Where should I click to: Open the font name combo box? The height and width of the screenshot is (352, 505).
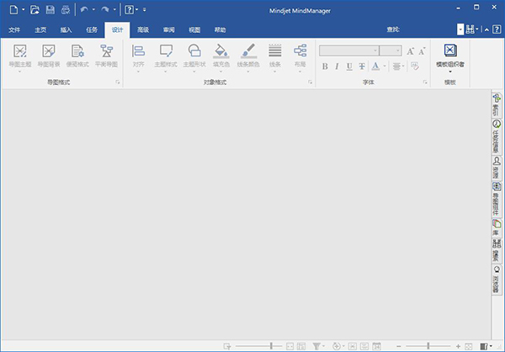pyautogui.click(x=349, y=51)
